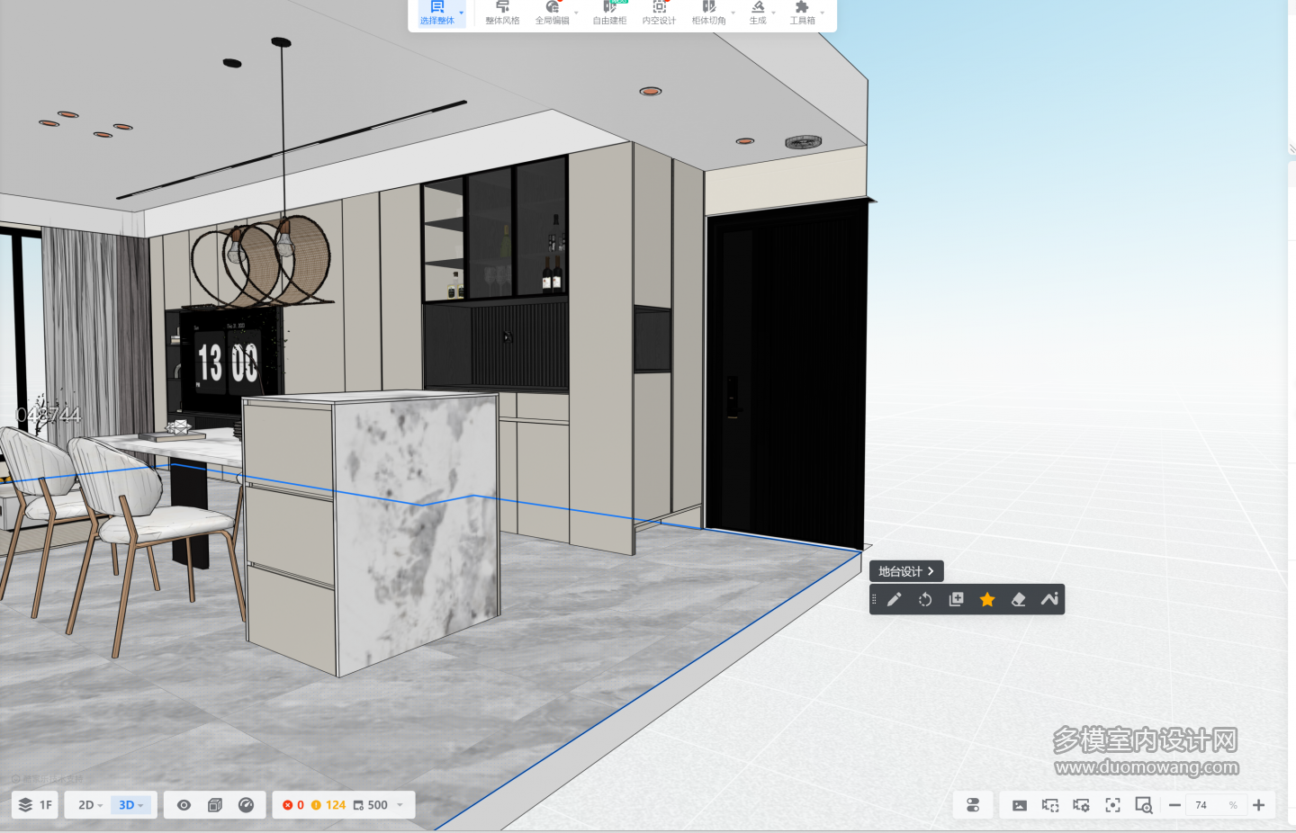Click the eraser icon in floating toolbar
The height and width of the screenshot is (833, 1296).
1018,600
